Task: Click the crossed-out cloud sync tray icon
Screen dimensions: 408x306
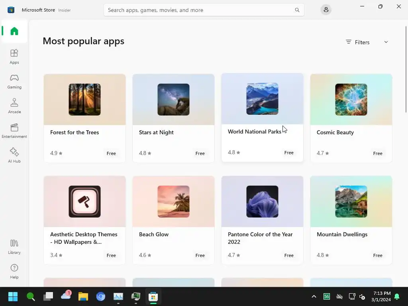Action: tap(339, 296)
